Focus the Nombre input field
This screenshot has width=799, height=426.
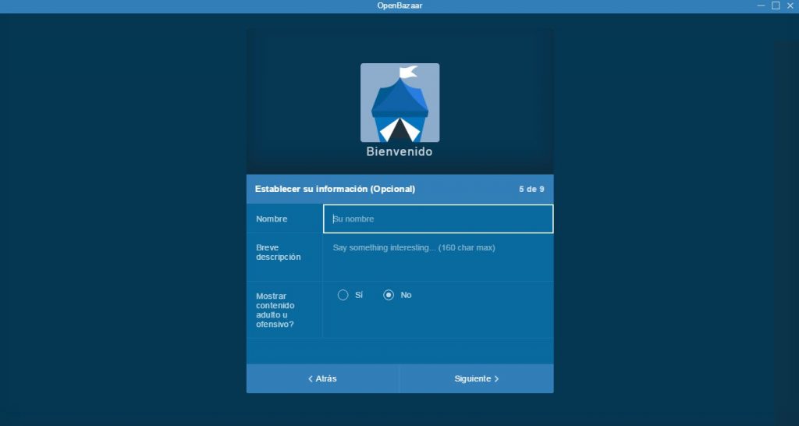[439, 218]
